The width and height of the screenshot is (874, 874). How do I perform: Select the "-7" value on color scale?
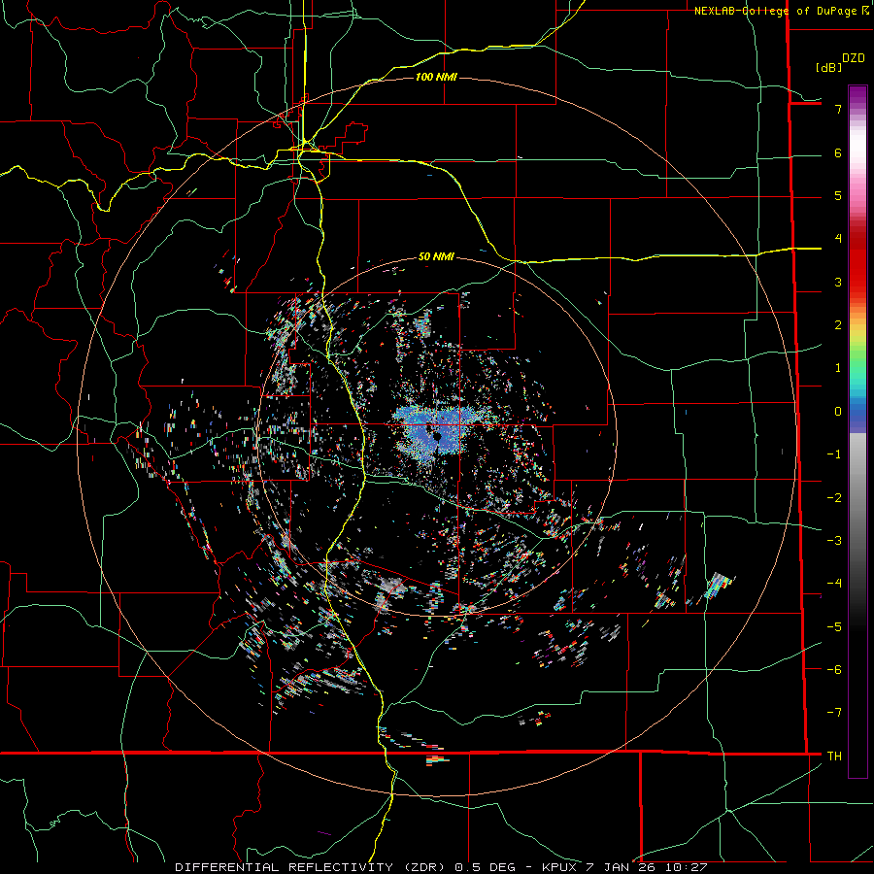point(834,713)
